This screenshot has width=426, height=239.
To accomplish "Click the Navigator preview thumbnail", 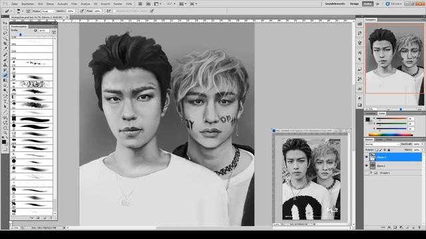I will click(x=395, y=64).
